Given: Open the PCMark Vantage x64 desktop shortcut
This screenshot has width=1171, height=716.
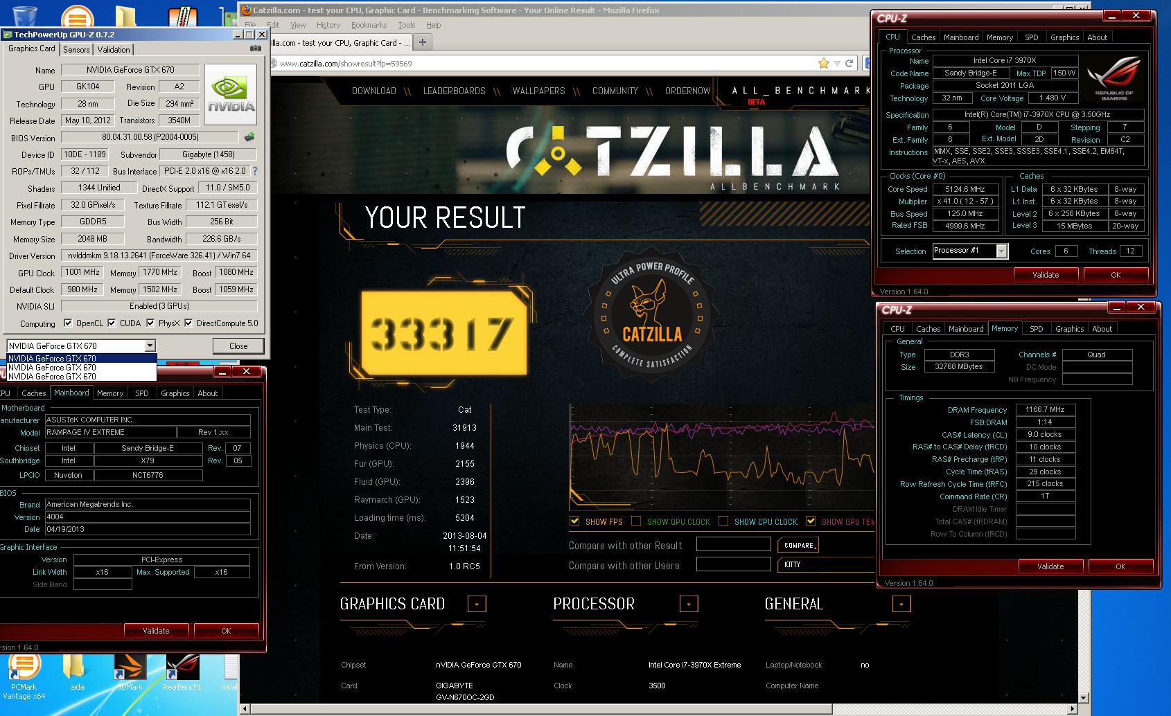Looking at the screenshot, I should (x=24, y=676).
